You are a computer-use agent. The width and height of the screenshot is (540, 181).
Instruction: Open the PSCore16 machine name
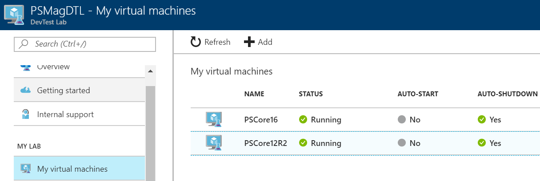point(261,120)
